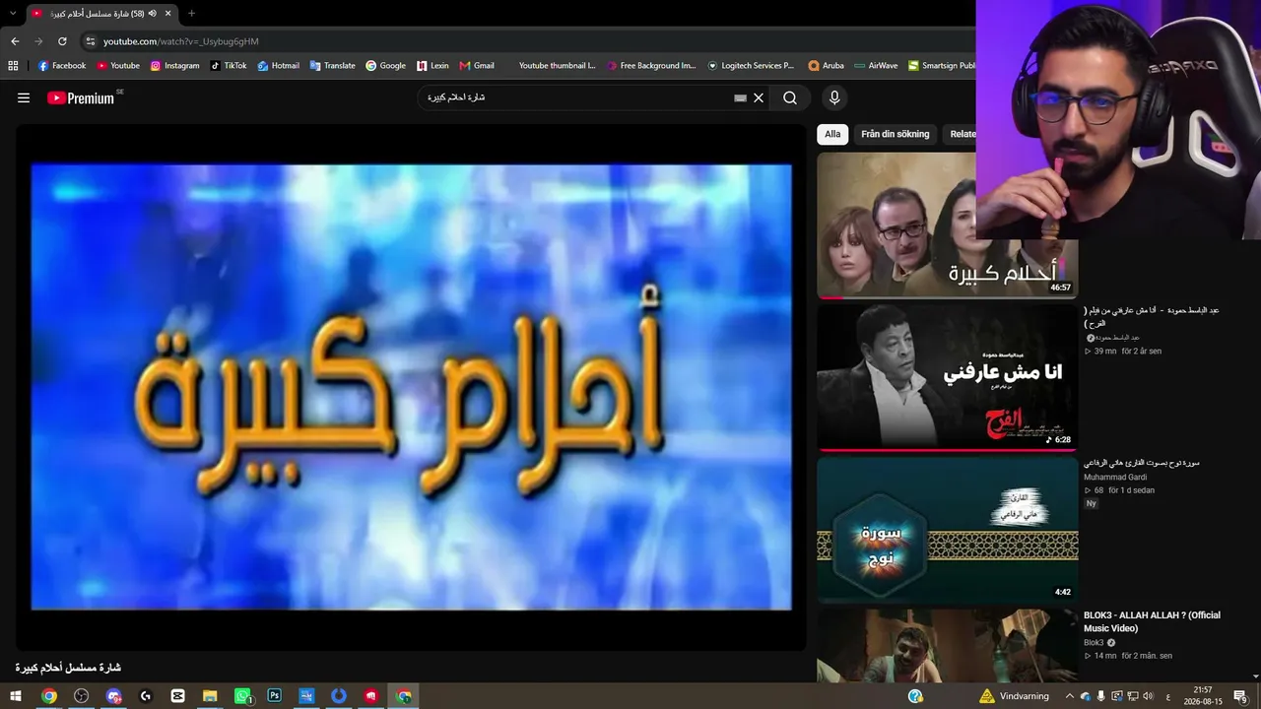
Task: Open the BLOK3 ALLAH ALLAH video thumbnail
Action: (947, 645)
